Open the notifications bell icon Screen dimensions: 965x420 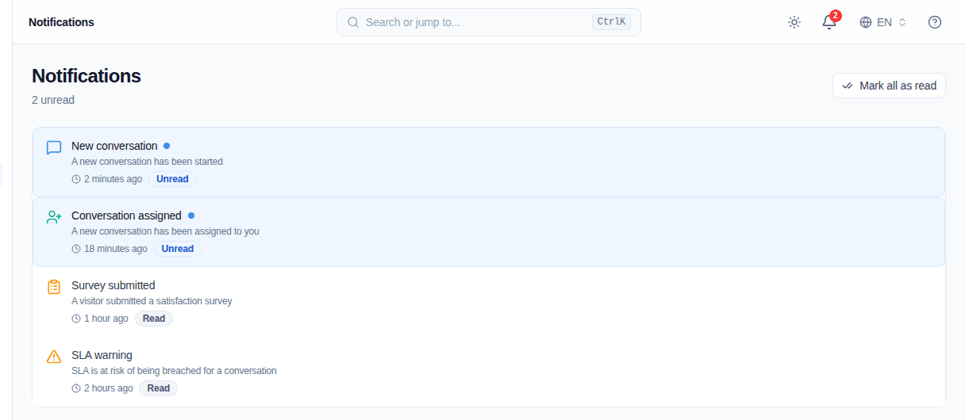point(829,22)
